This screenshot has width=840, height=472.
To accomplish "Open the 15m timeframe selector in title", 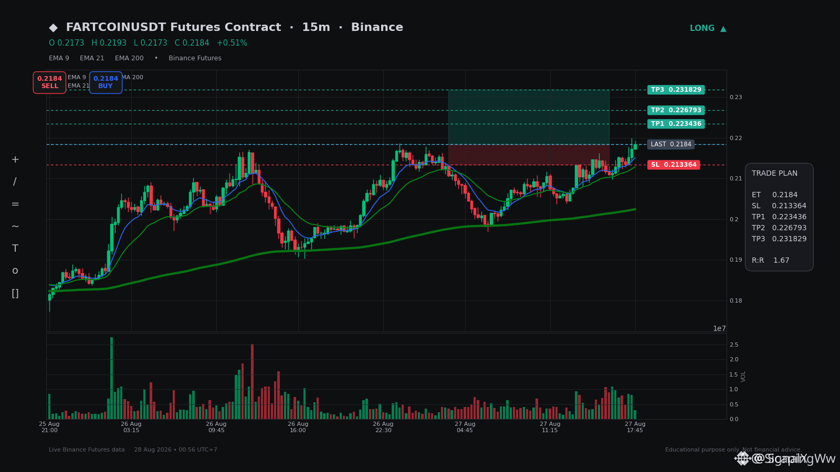I will (x=316, y=27).
